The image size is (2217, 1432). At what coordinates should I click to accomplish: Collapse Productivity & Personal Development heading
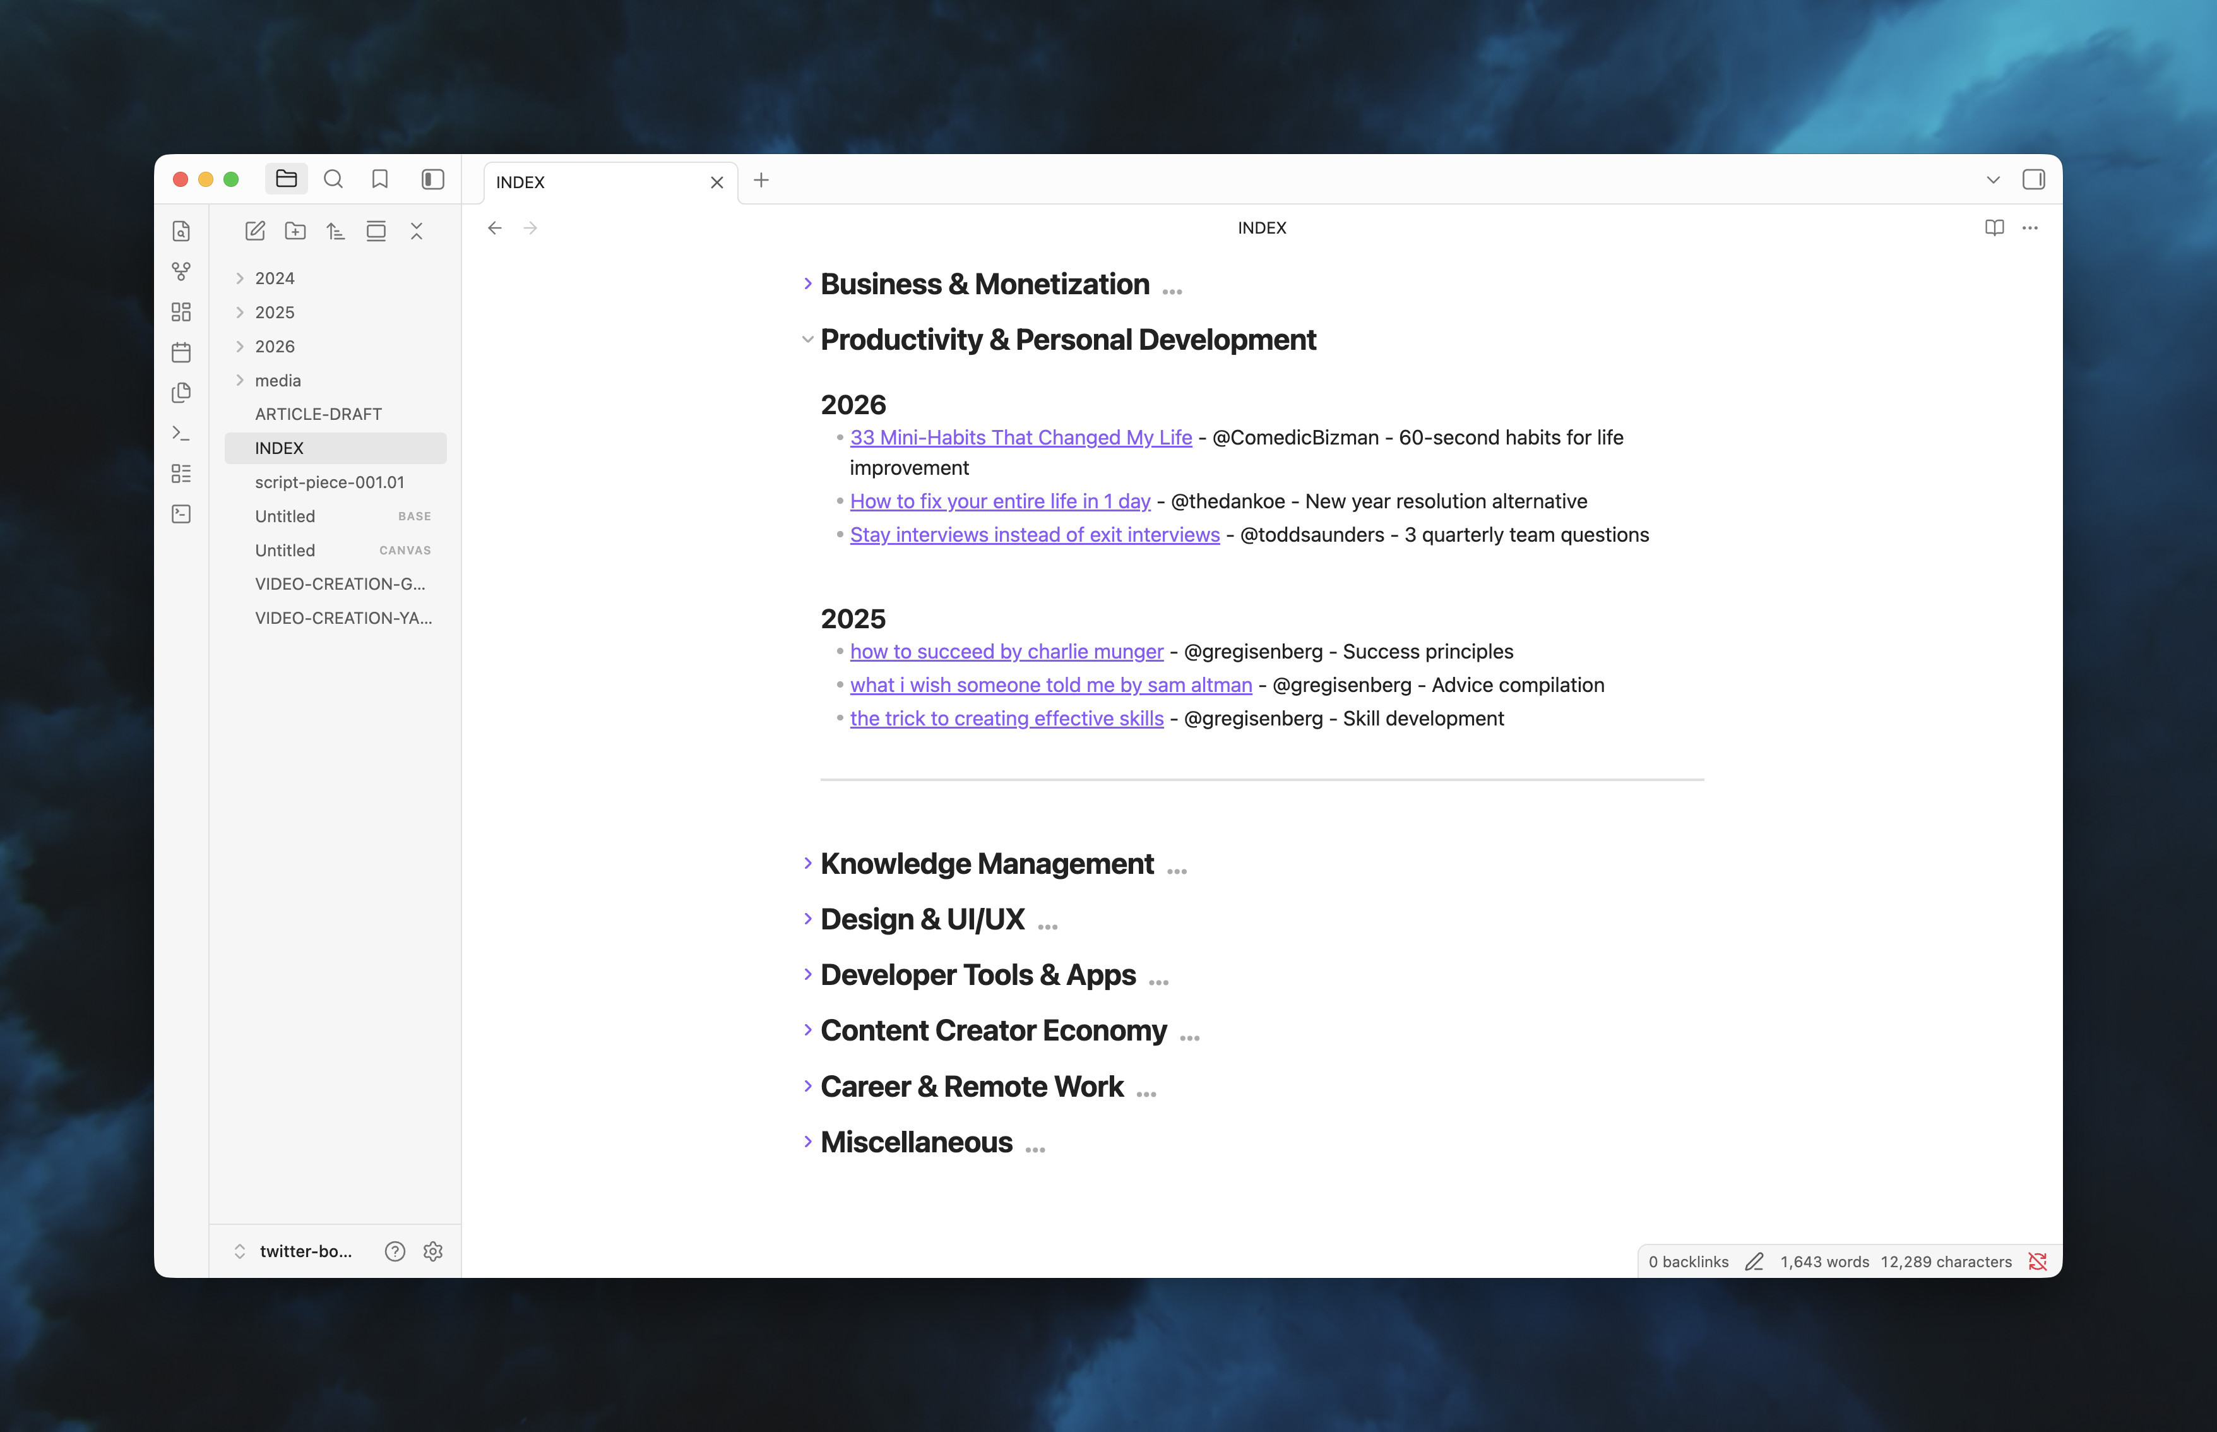[x=807, y=340]
